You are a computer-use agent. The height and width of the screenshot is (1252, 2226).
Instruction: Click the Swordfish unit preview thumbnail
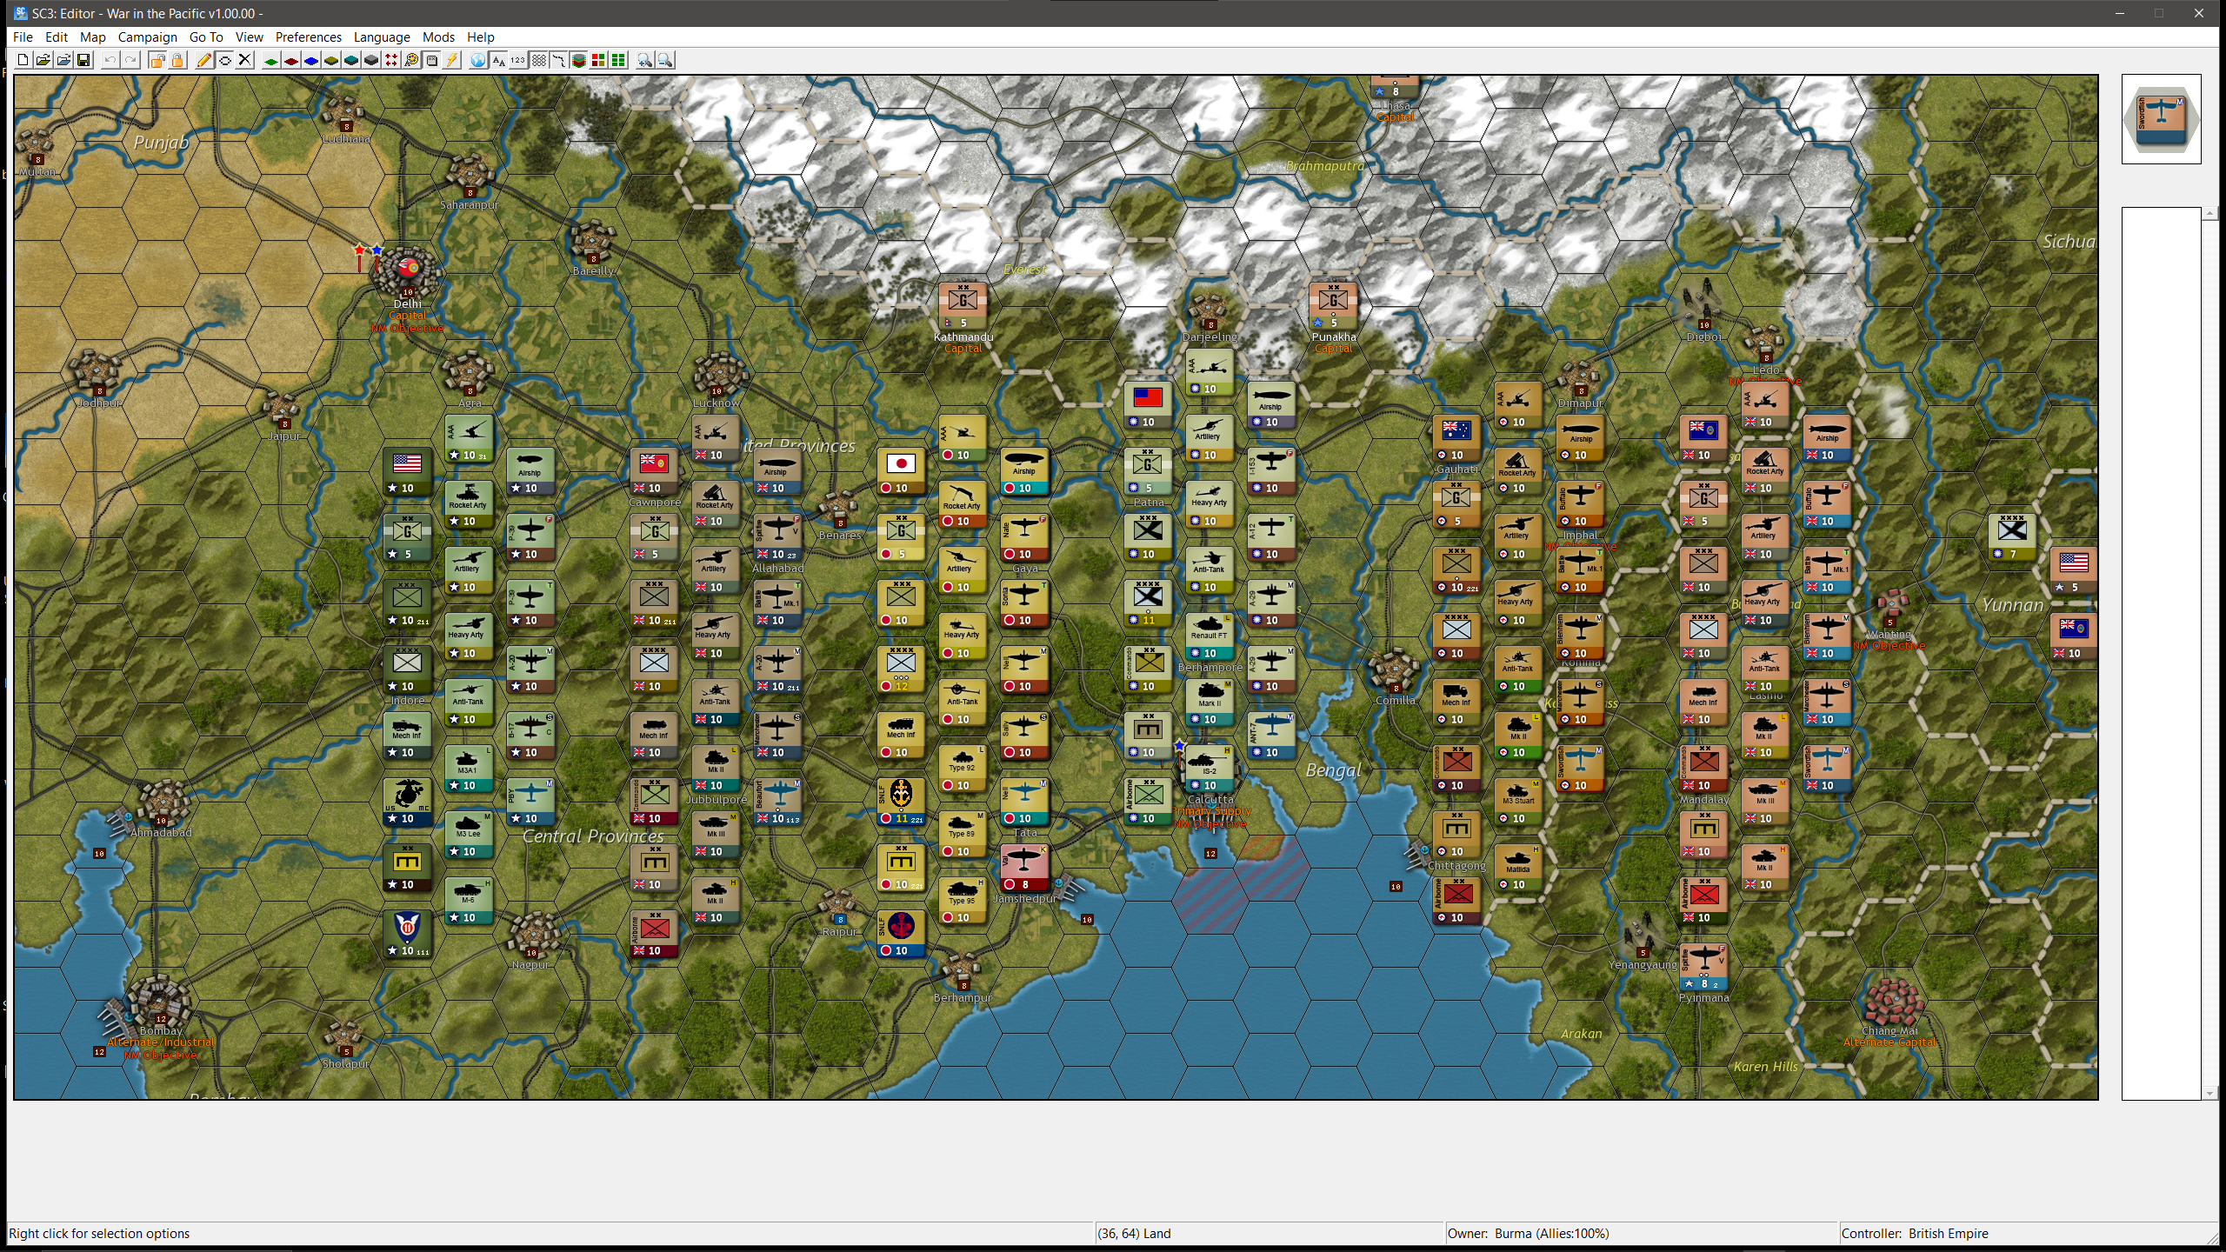[2161, 119]
